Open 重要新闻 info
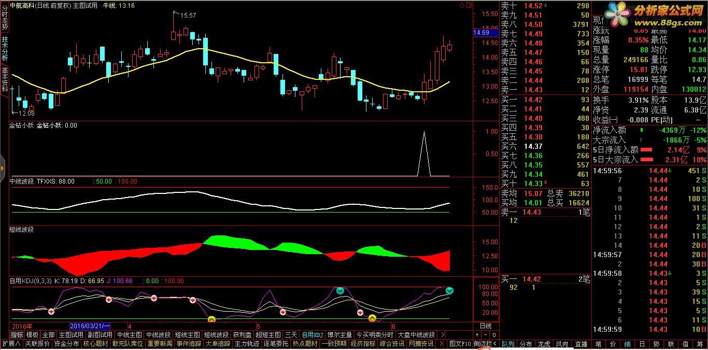Screen dimensions: 708x350 160,344
